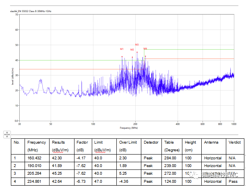Click the M4 marker label

[x=145, y=48]
